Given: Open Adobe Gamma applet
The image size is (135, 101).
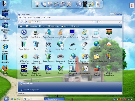Looking at the screenshot, I should (73, 34).
